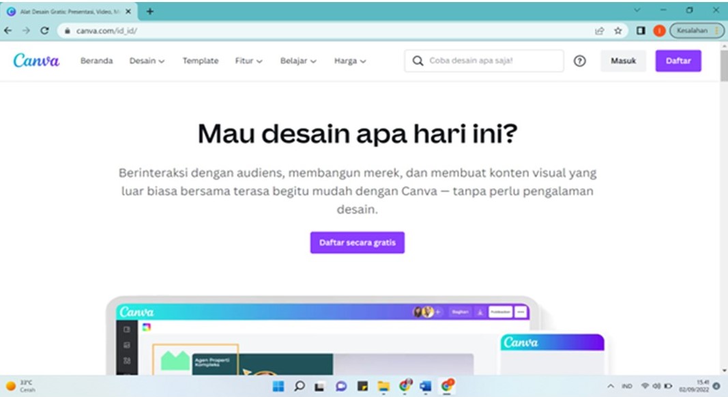Go to Beranda in the navigation
Screen dimensions: 728x397
96,61
